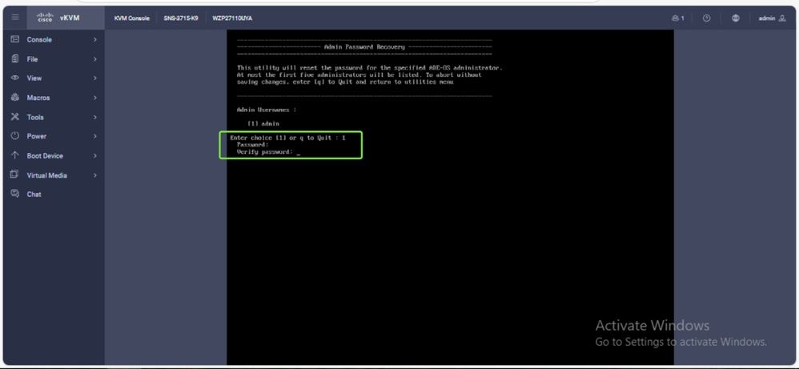The image size is (799, 369).
Task: Click the Virtual Media icon
Action: tap(14, 174)
